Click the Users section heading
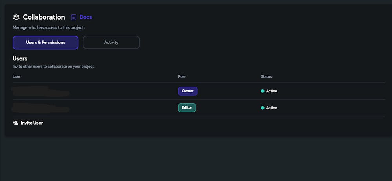This screenshot has height=181, width=392. point(20,58)
